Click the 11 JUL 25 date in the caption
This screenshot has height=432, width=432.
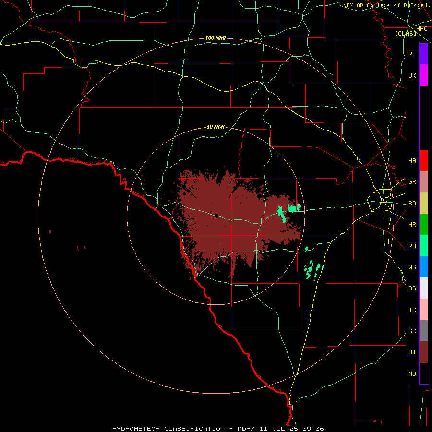point(278,429)
